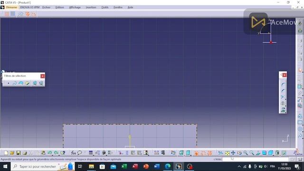Open the Démarrer menu
304x171 pixels.
[11, 8]
